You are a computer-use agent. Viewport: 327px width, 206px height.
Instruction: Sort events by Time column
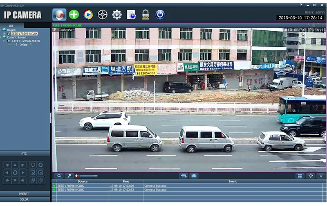(x=126, y=181)
